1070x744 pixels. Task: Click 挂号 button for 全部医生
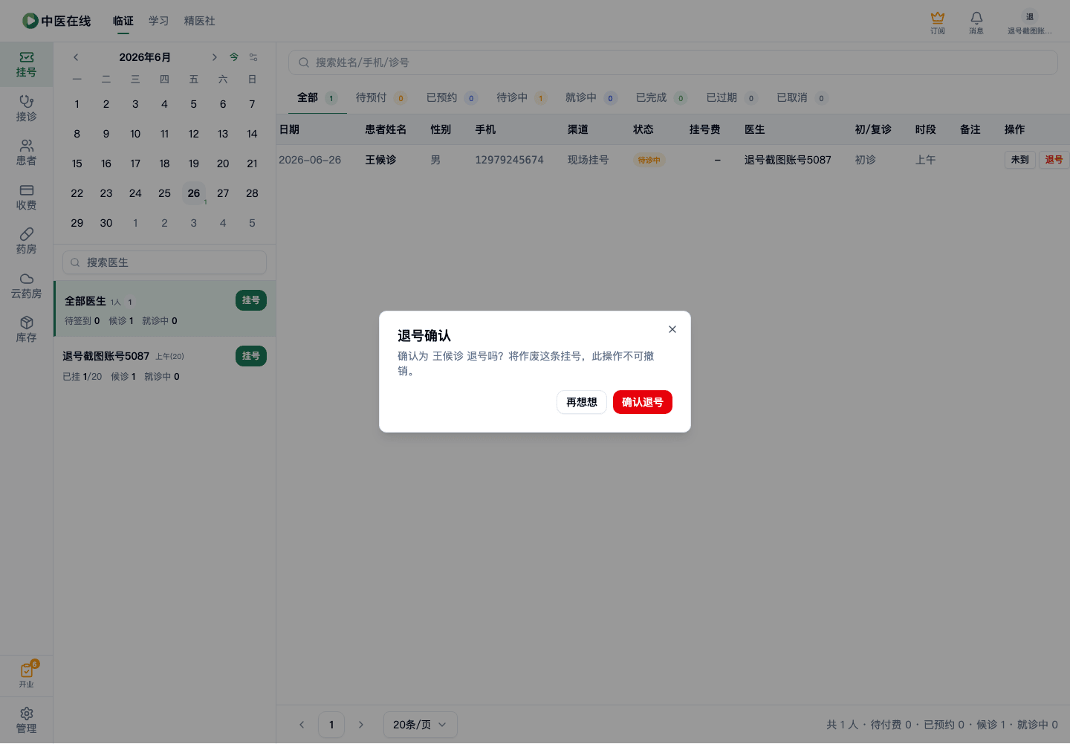[251, 300]
